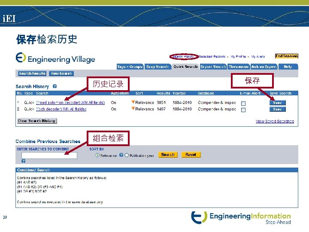Open Thesaurus tab
This screenshot has height=232, width=309.
(x=239, y=67)
